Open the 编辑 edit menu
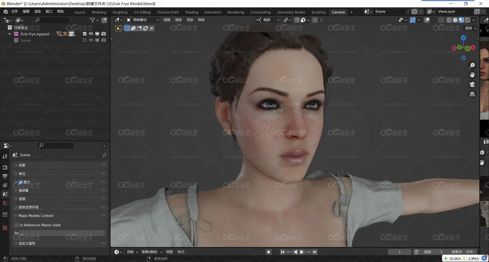This screenshot has height=262, width=489. [x=26, y=12]
